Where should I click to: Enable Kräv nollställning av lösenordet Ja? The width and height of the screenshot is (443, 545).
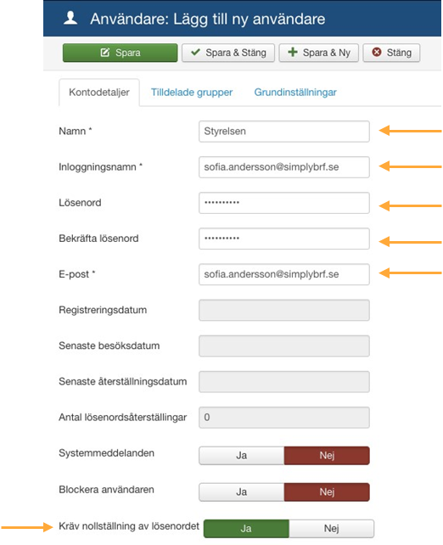pyautogui.click(x=246, y=528)
